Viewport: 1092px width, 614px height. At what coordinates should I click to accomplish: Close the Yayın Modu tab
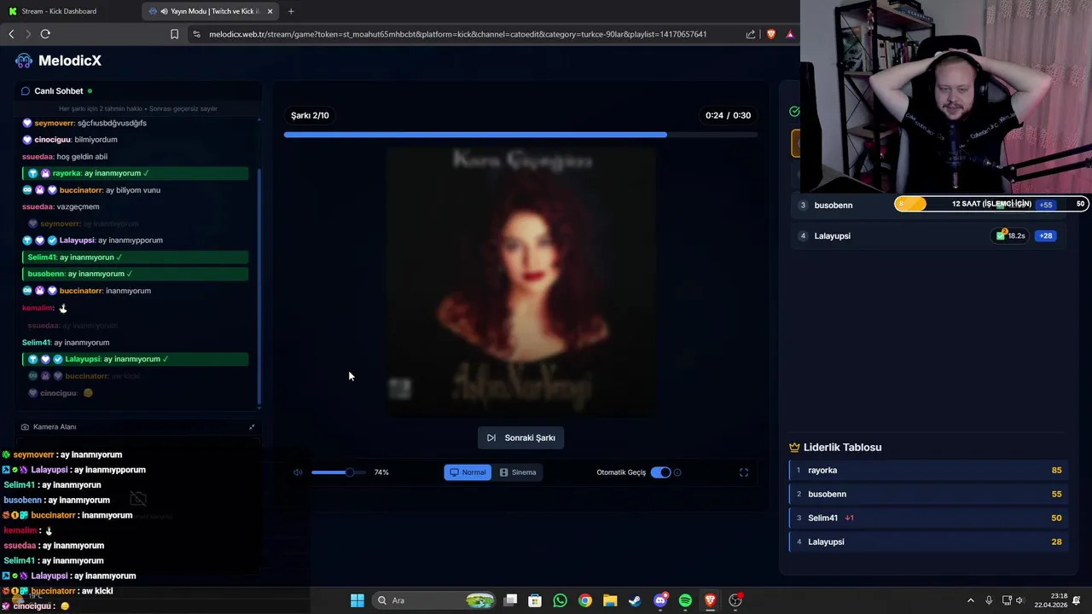270,11
